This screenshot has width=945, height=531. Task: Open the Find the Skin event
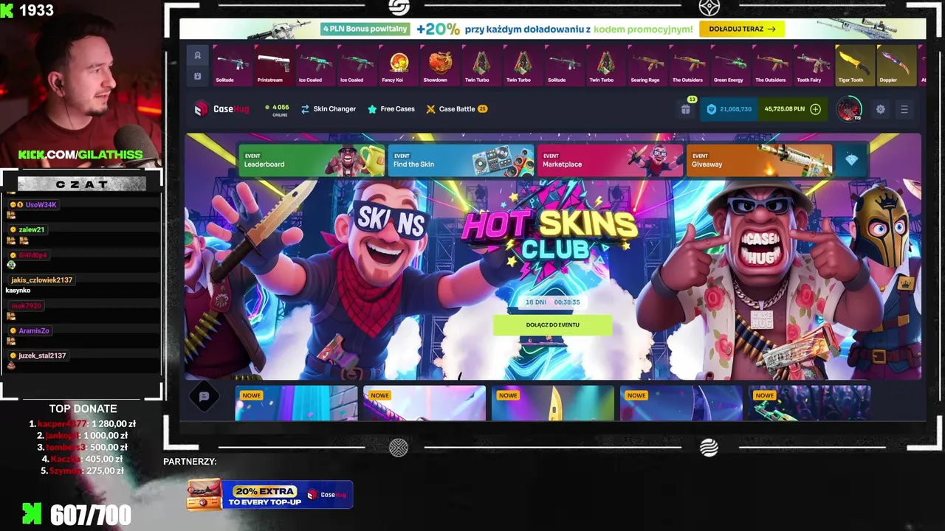[461, 160]
